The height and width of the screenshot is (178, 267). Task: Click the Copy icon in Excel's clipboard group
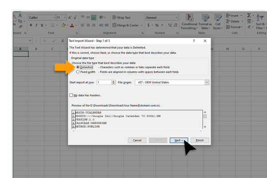click(20, 21)
